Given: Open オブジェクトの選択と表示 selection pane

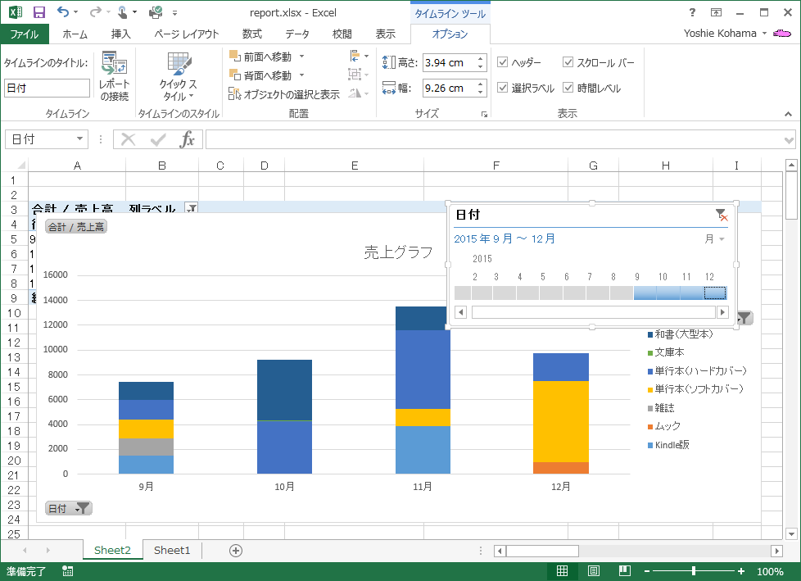Looking at the screenshot, I should point(284,94).
